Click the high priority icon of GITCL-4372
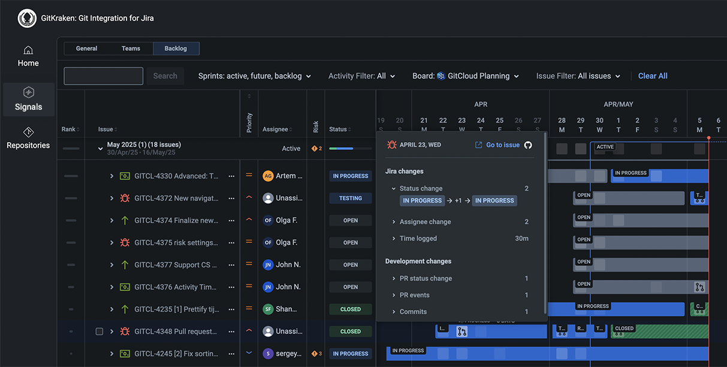The width and height of the screenshot is (727, 367). point(249,197)
